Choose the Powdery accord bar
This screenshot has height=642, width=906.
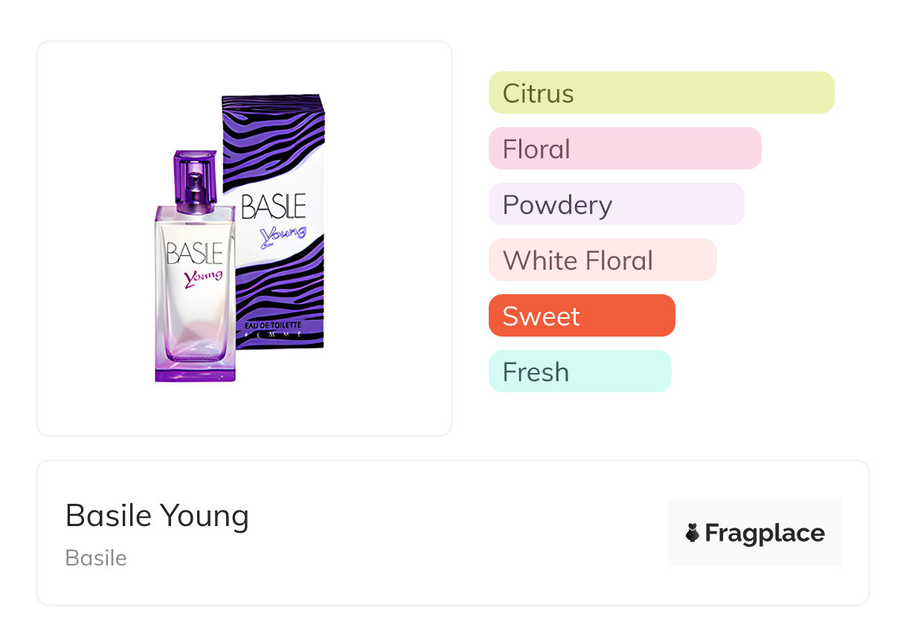[616, 204]
